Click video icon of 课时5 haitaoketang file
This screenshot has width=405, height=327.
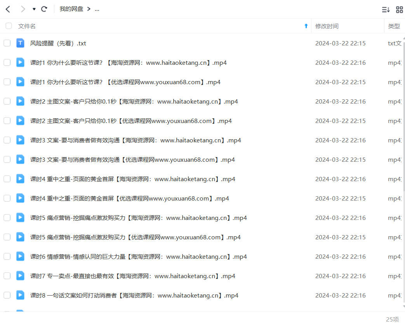point(20,218)
